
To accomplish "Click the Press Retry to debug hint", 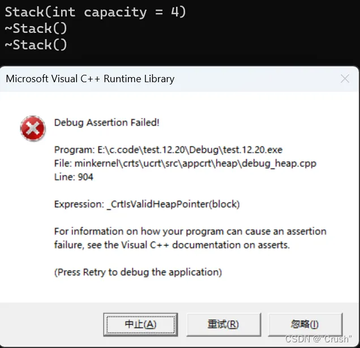I will tap(138, 272).
